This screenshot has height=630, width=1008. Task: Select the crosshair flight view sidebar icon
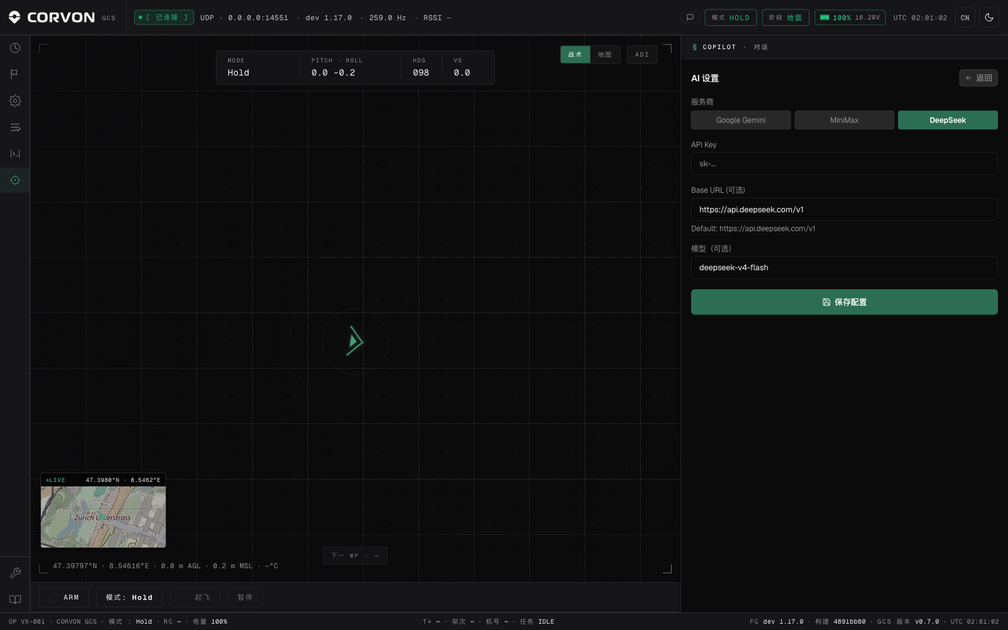click(x=15, y=180)
